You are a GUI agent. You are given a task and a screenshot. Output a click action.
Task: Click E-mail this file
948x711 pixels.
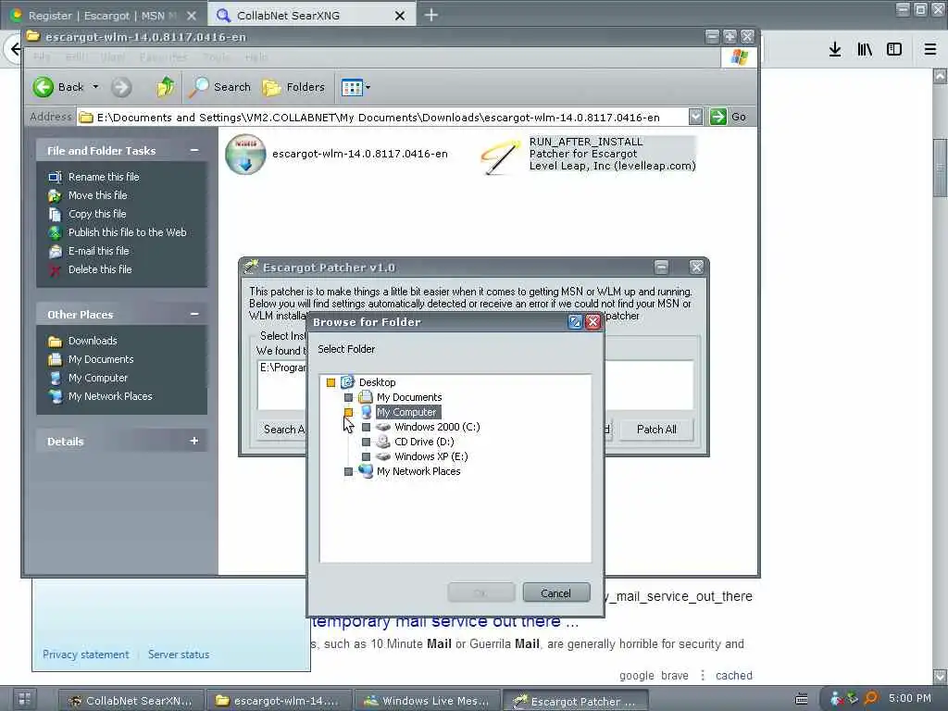coord(98,251)
